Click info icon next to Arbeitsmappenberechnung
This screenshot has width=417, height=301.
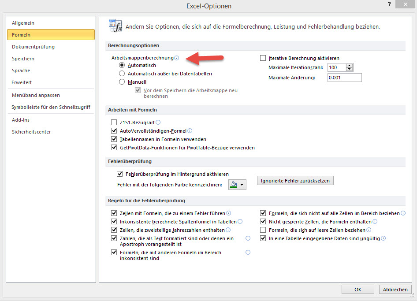pos(177,58)
